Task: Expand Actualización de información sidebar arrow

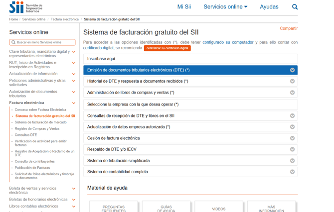Action: pos(74,74)
